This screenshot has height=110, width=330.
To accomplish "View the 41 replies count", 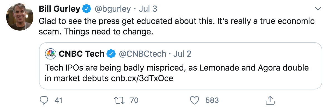I will coord(58,100).
